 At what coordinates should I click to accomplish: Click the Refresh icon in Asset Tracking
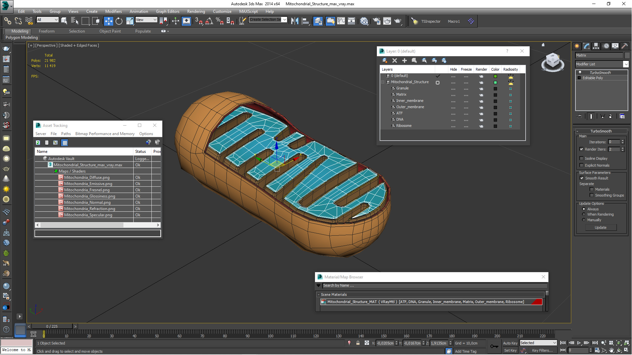[x=38, y=143]
